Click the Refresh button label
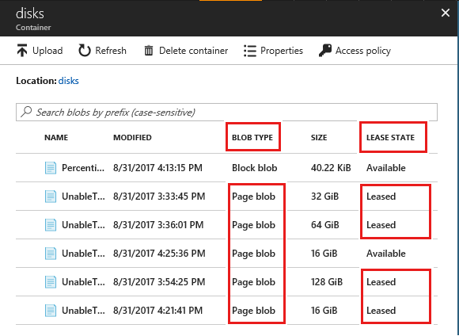 [x=111, y=51]
